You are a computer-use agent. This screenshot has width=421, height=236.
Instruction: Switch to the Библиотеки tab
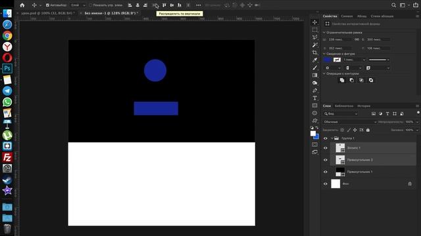pyautogui.click(x=344, y=106)
